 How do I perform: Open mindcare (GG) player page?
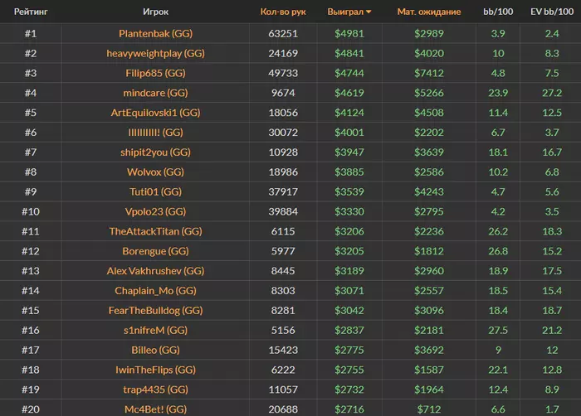coord(156,94)
